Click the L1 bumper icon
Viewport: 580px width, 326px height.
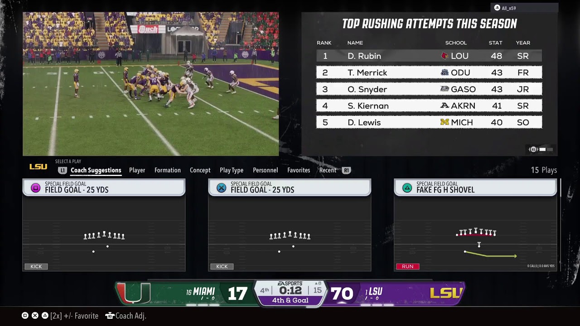point(63,170)
